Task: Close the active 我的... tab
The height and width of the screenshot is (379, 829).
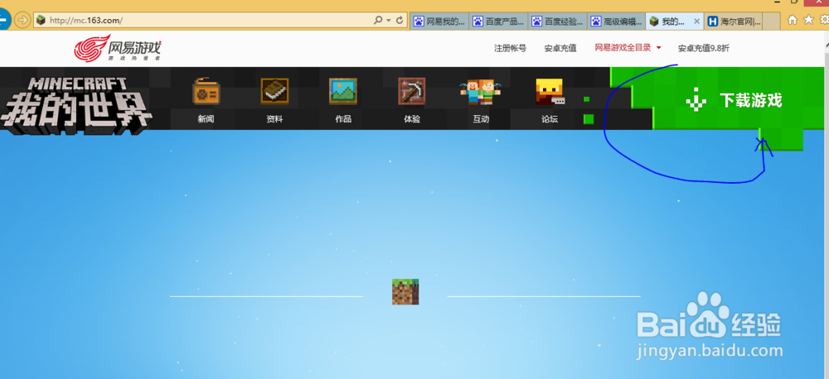Action: tap(696, 22)
